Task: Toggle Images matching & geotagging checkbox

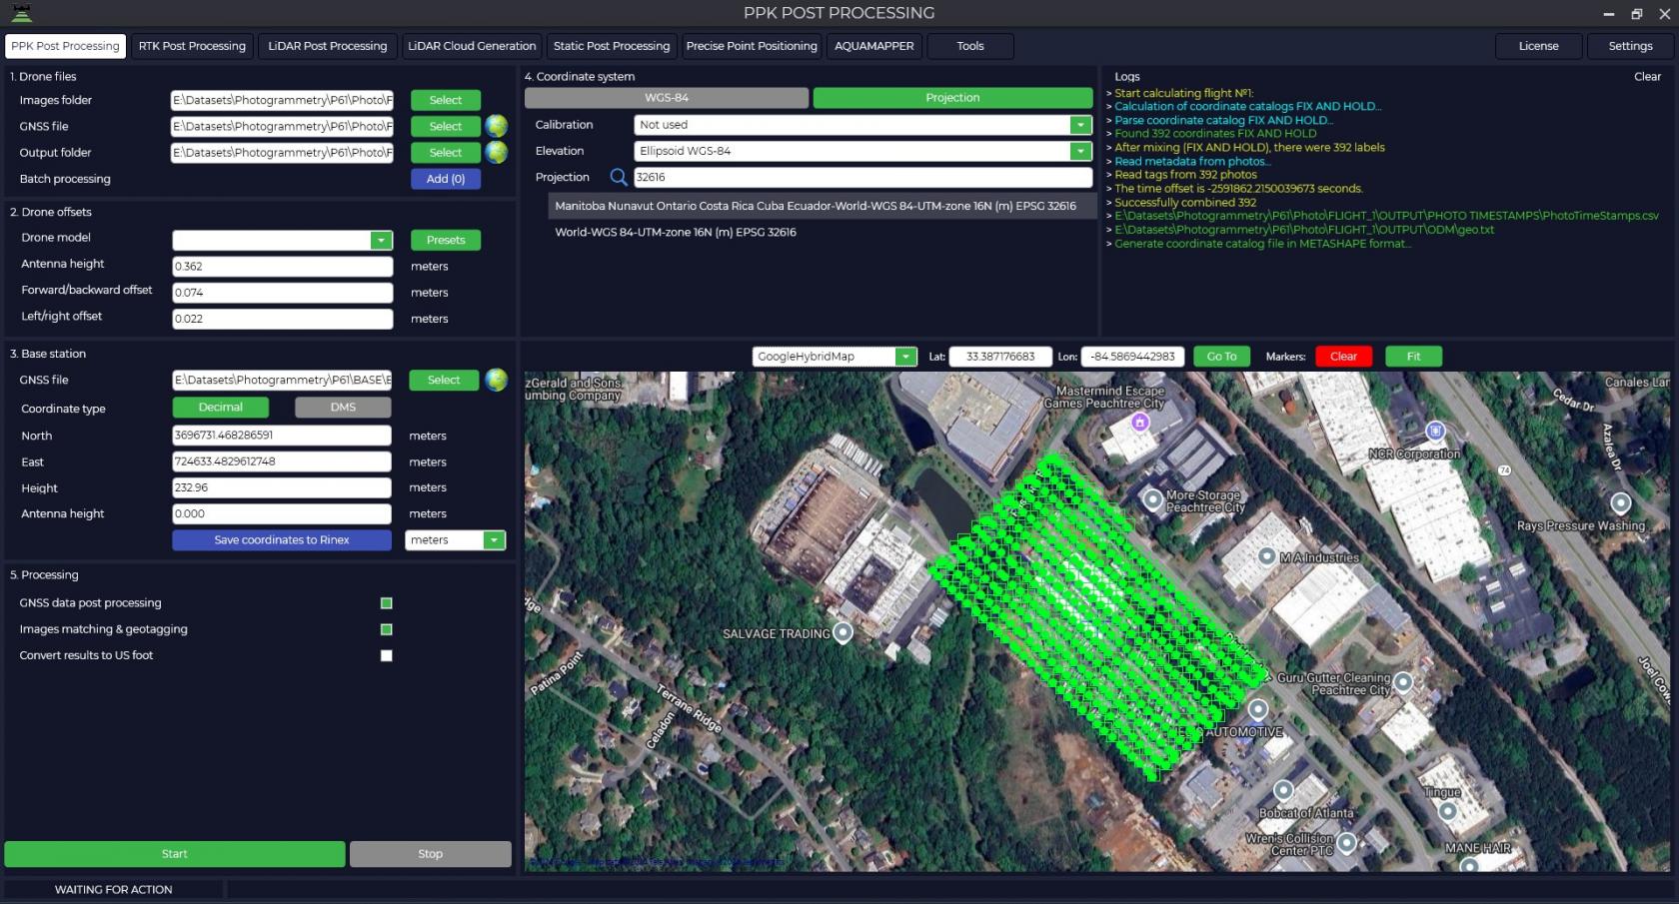Action: click(387, 629)
